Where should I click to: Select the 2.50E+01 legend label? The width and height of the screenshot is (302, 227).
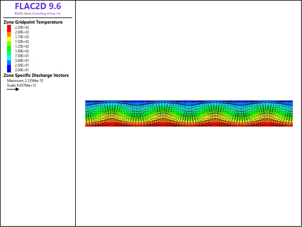pyautogui.click(x=22, y=65)
